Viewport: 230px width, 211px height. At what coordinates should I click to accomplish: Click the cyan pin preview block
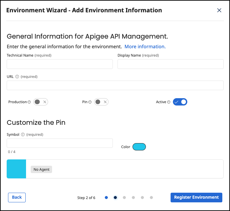pos(16,169)
